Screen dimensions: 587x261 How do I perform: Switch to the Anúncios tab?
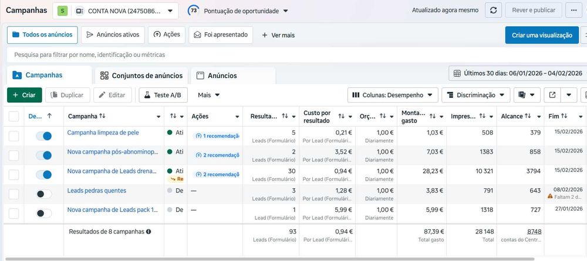click(233, 76)
